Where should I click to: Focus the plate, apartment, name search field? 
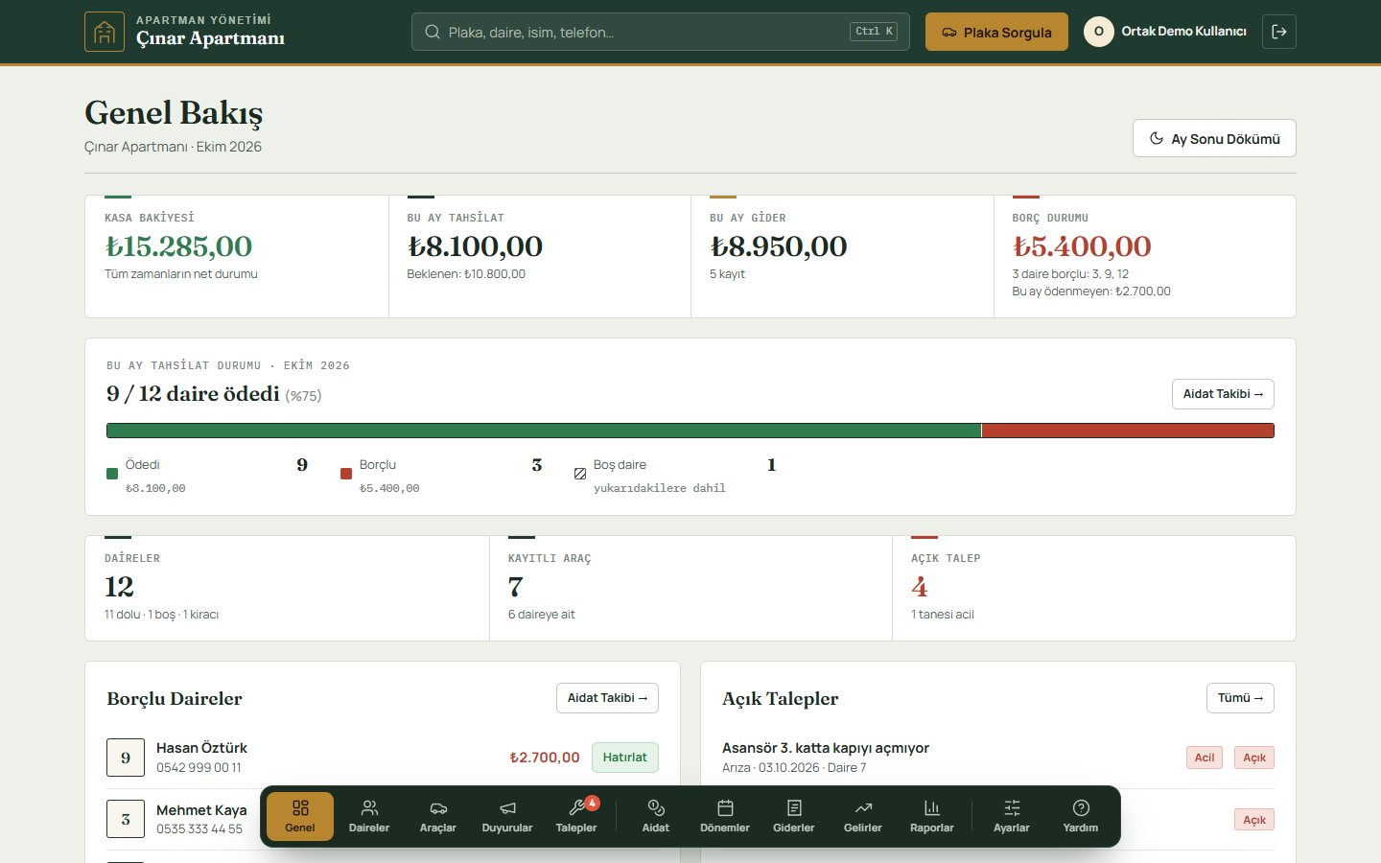click(x=661, y=32)
